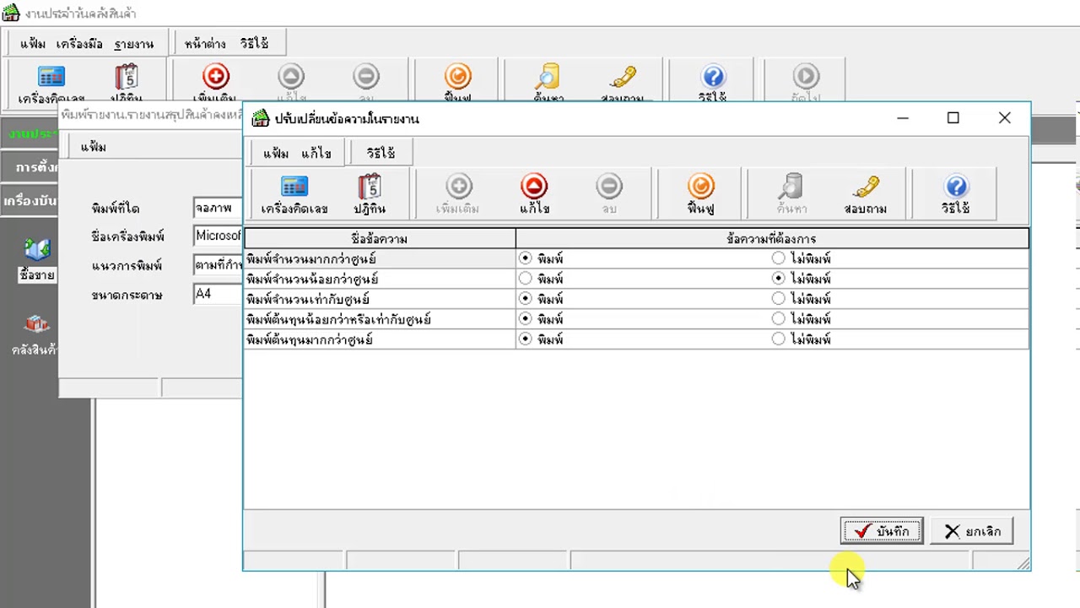
Task: Select ไม่พิมพ์ for พิมพ์ต้นทุนน้อยกว่าหรือเท่ากับศูนย์ row
Action: [x=779, y=319]
